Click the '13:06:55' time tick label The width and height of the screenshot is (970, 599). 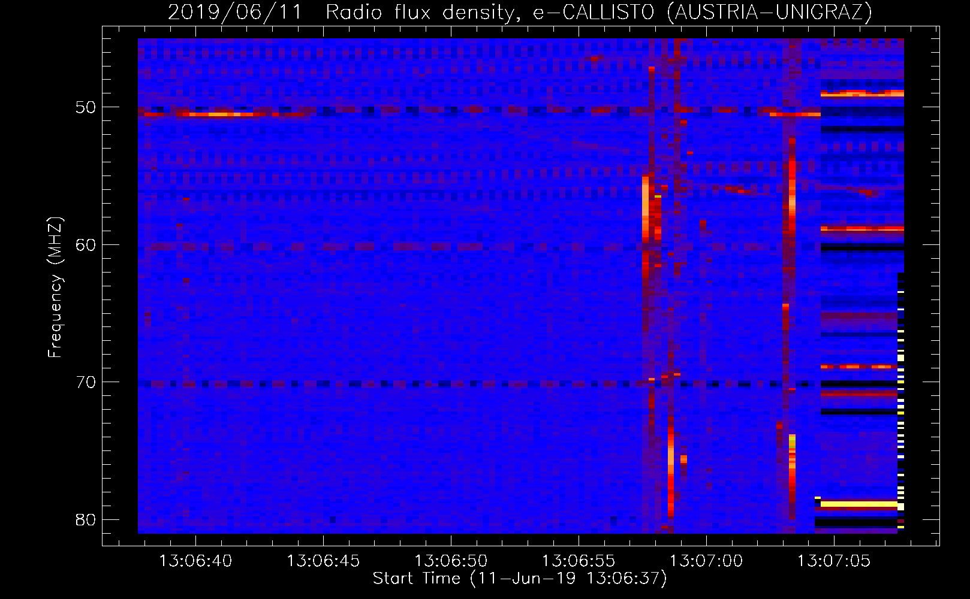pyautogui.click(x=579, y=561)
